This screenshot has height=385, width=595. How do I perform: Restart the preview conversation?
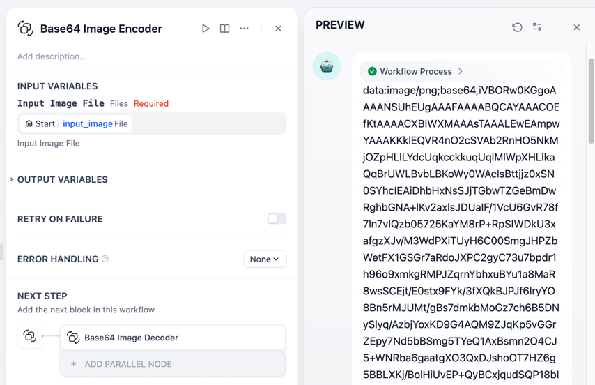coord(517,27)
